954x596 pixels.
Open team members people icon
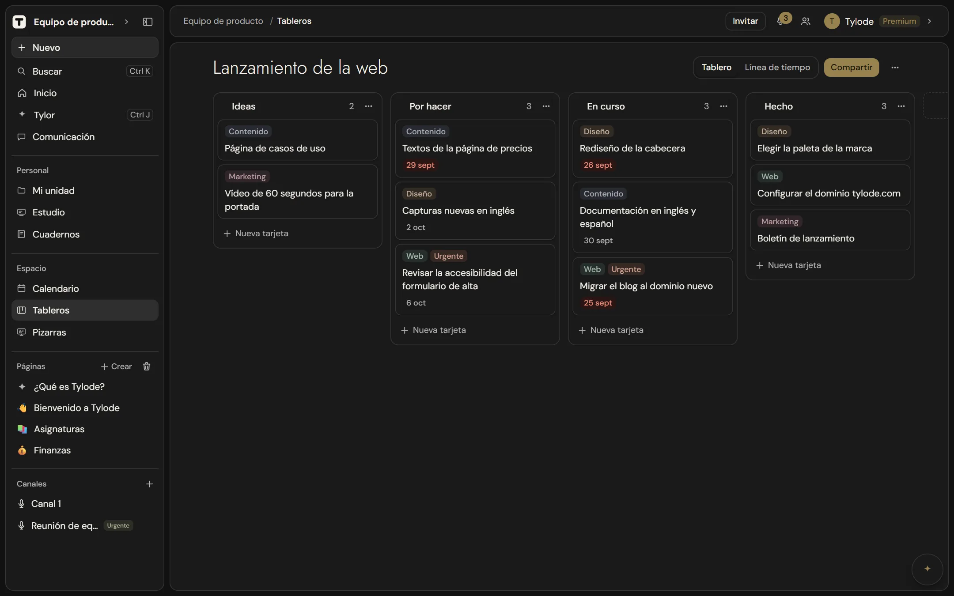pos(806,21)
